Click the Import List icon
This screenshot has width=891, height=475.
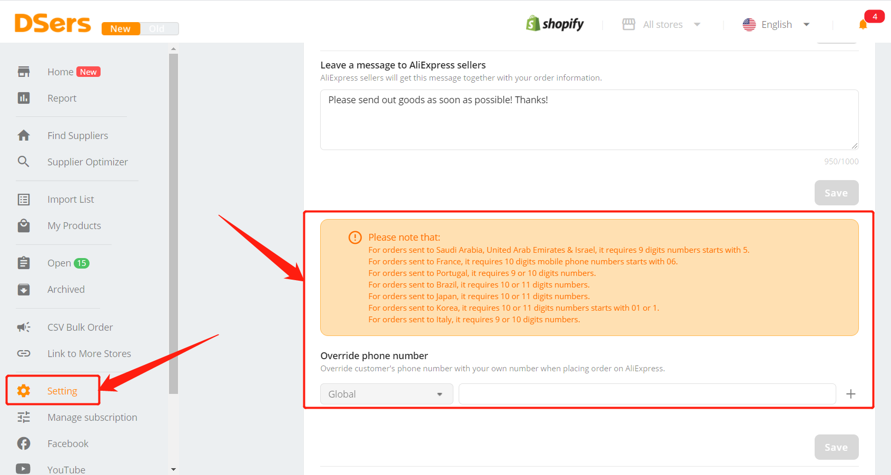point(24,199)
